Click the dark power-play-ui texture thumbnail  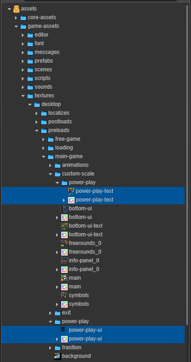tap(63, 330)
